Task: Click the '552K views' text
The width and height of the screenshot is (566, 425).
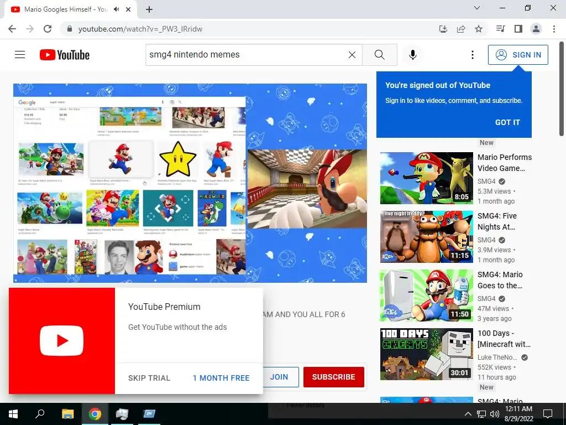Action: (x=494, y=367)
